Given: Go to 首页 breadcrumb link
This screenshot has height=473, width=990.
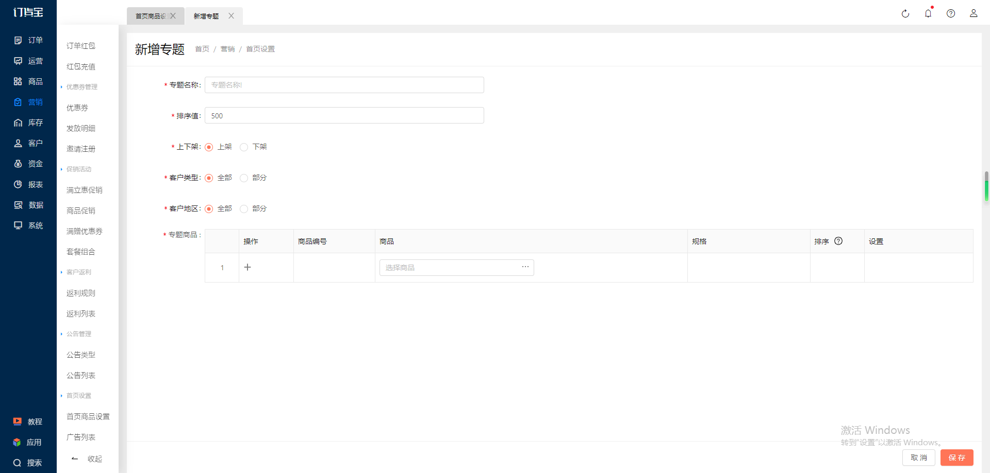Looking at the screenshot, I should click(x=202, y=49).
